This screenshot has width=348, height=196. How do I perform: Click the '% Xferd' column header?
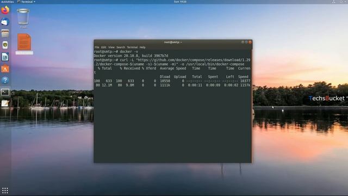149,69
